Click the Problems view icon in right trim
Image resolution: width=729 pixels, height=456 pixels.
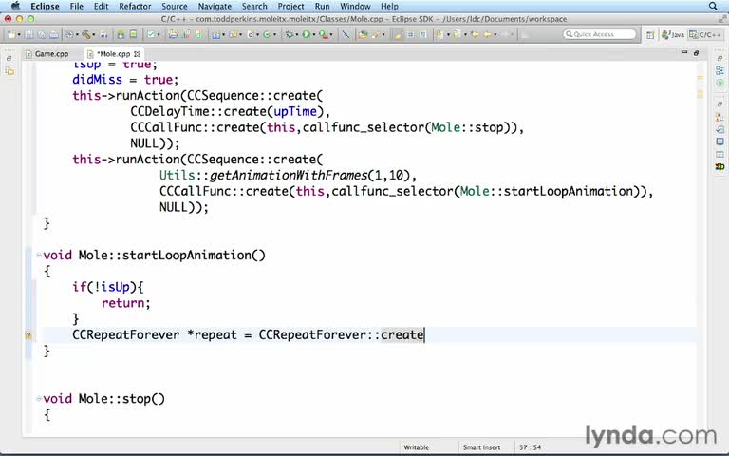tap(720, 117)
